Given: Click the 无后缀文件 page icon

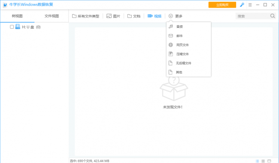Looking at the screenshot, I should [170, 63].
